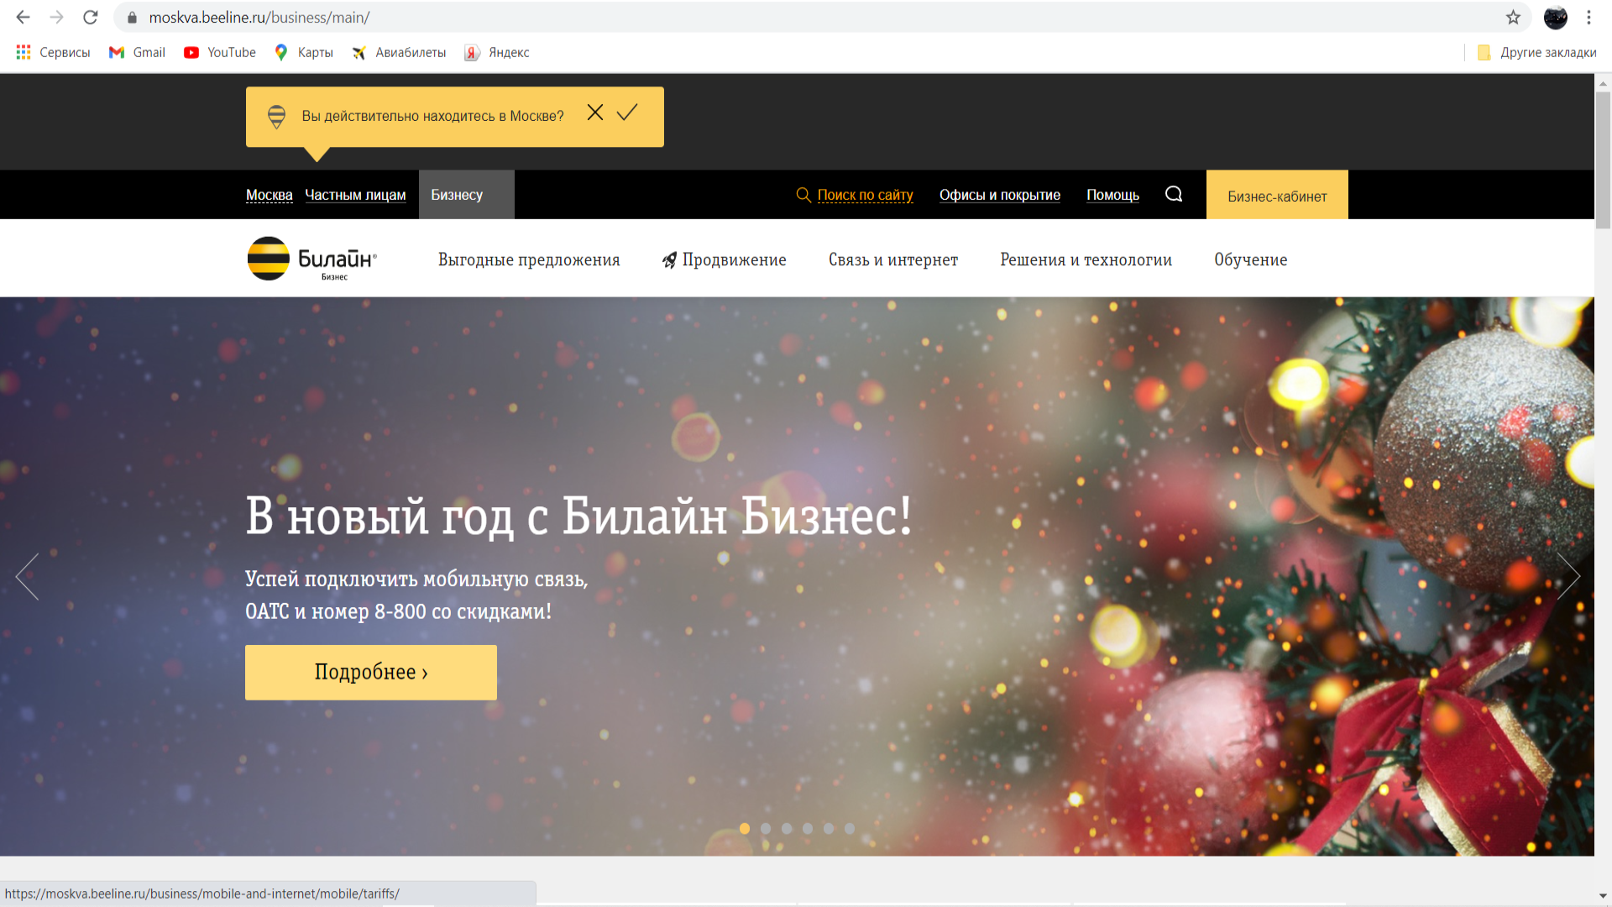Select the sixth carousel dot

(x=850, y=828)
